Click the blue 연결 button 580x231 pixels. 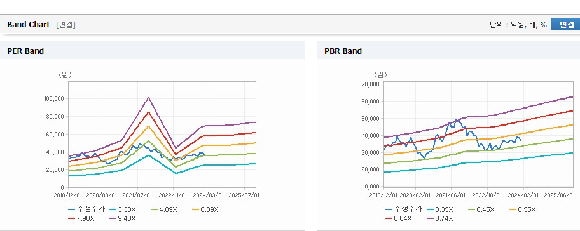[x=565, y=25]
